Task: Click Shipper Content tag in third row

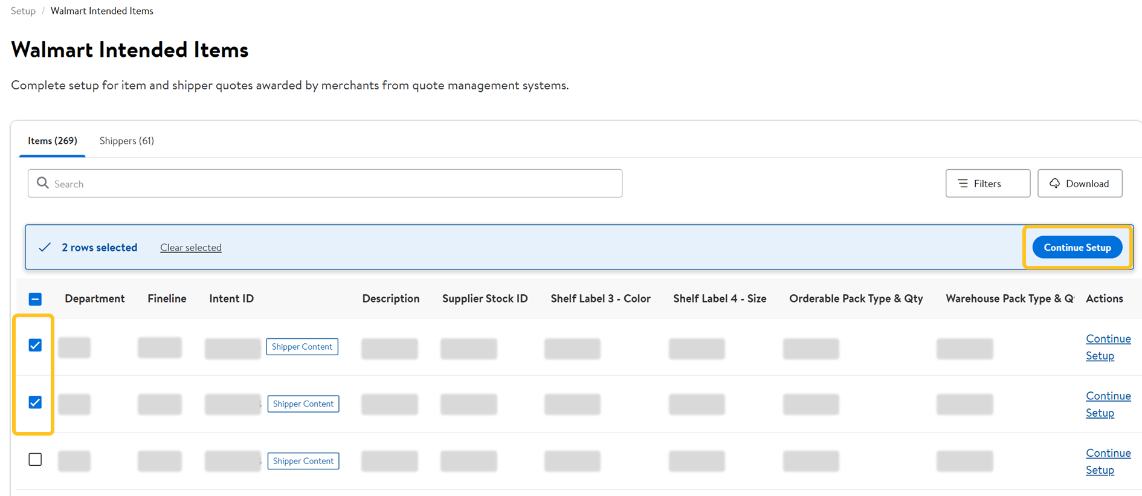Action: click(303, 461)
